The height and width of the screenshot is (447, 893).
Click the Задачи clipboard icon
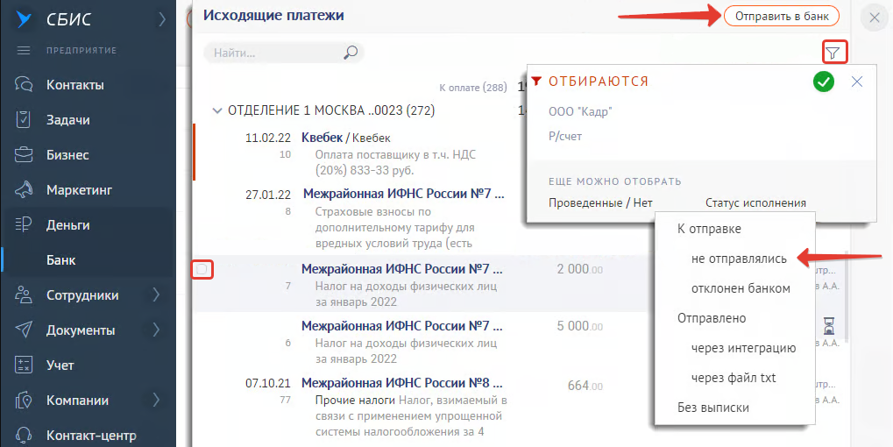[x=24, y=120]
